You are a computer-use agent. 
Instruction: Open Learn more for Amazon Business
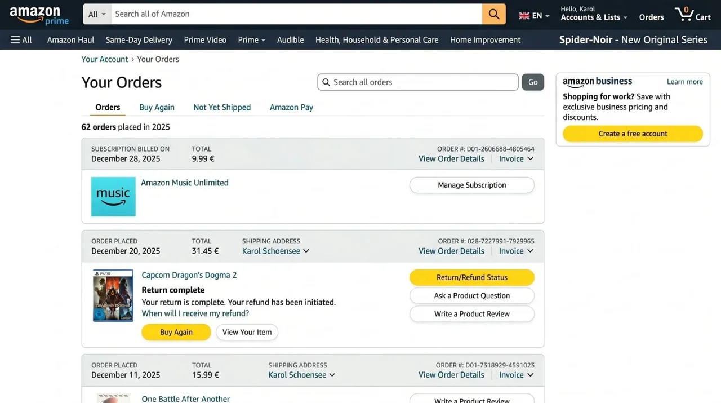(684, 82)
